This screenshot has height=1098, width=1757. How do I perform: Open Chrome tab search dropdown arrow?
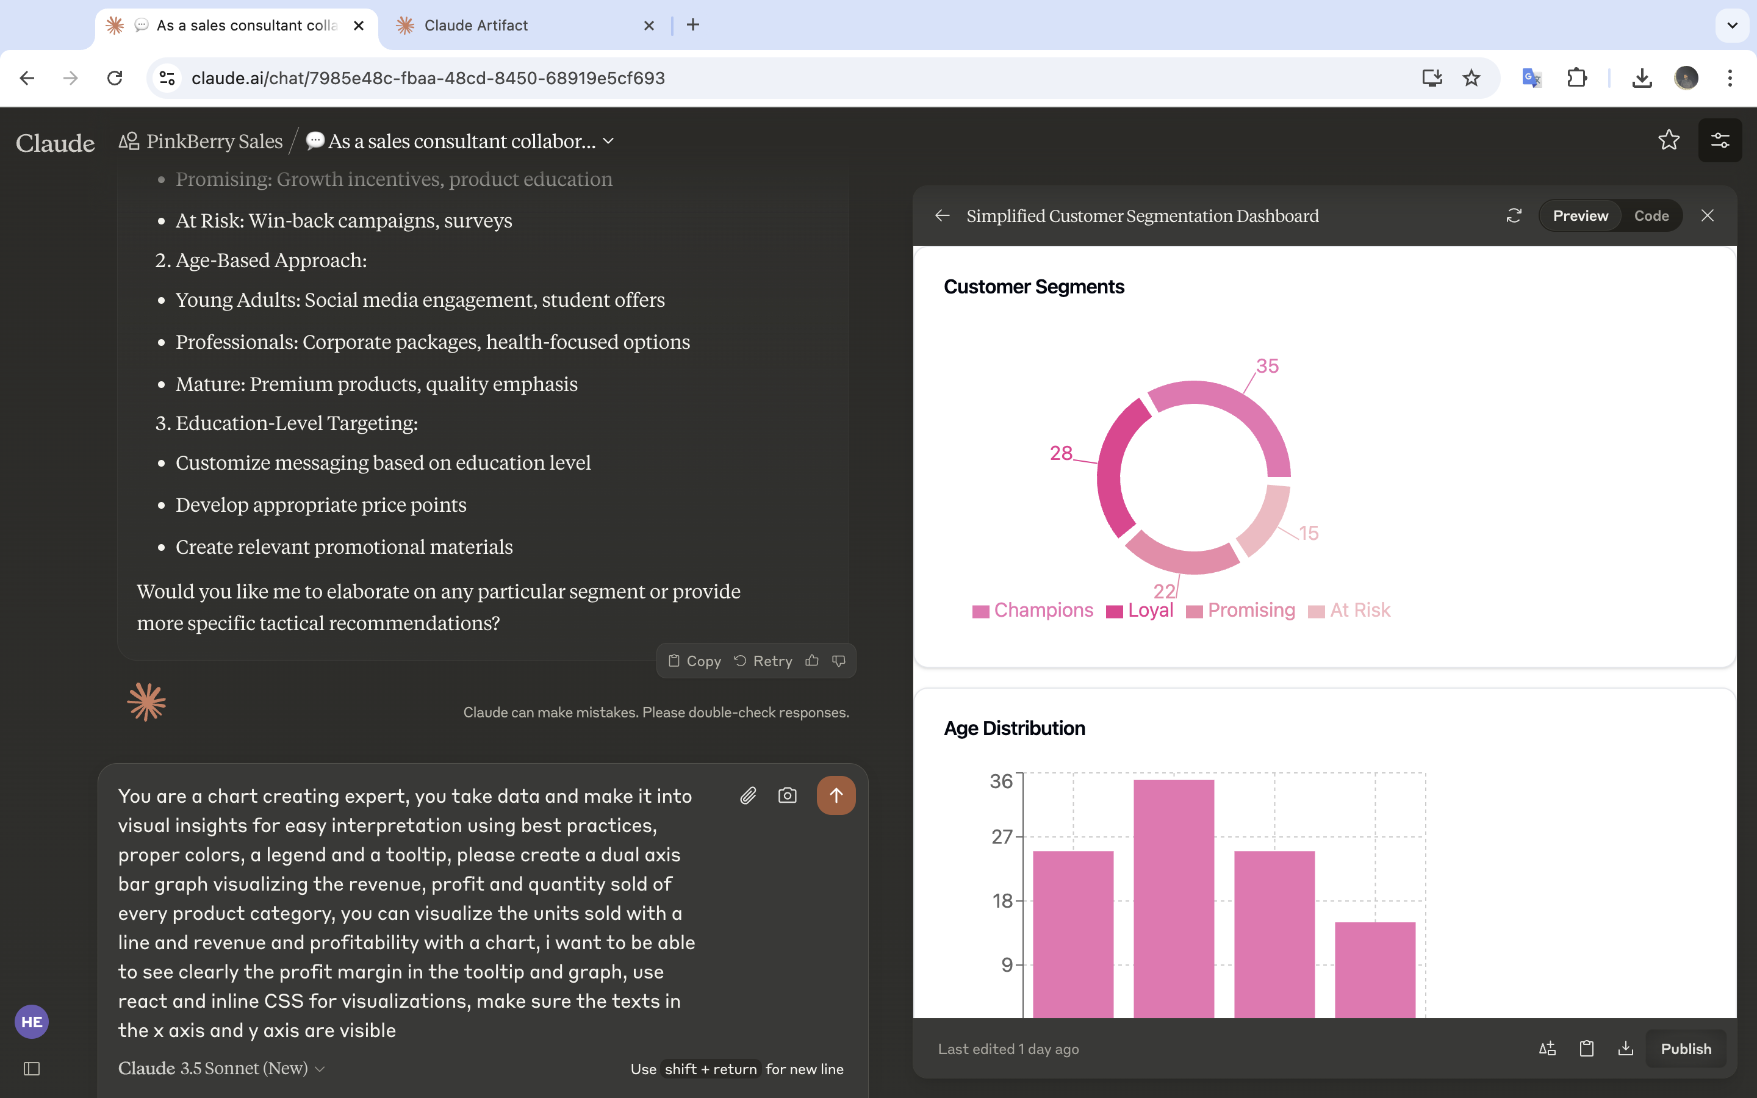point(1731,26)
